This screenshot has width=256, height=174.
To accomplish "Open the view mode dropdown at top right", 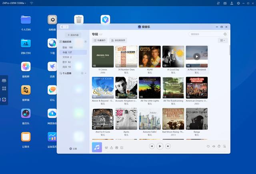I will coord(223,40).
